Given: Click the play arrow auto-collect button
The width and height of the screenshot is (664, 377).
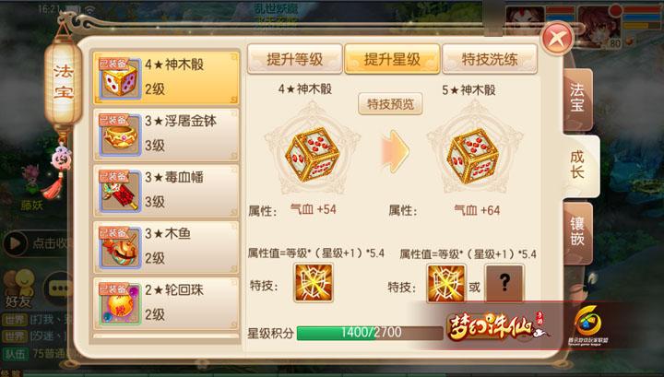Looking at the screenshot, I should point(15,243).
